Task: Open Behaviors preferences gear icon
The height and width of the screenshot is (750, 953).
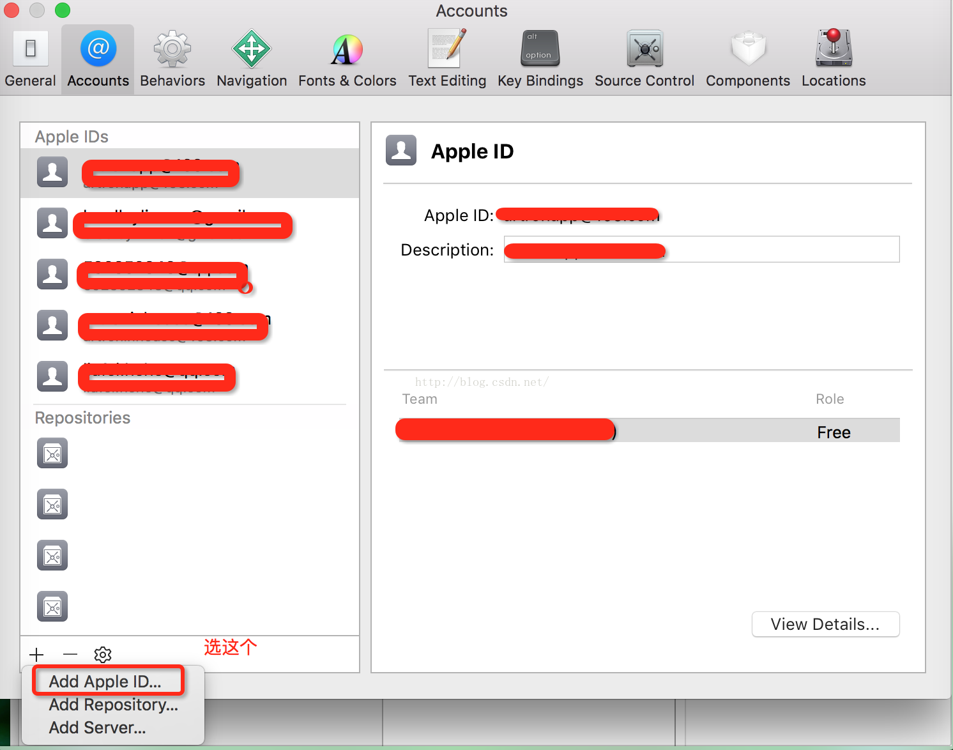Action: click(172, 50)
